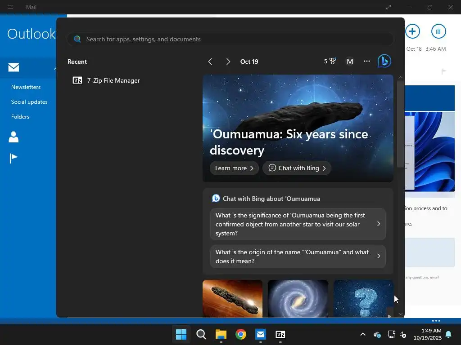Image resolution: width=461 pixels, height=345 pixels.
Task: Open 7-Zip from taskbar
Action: click(280, 334)
